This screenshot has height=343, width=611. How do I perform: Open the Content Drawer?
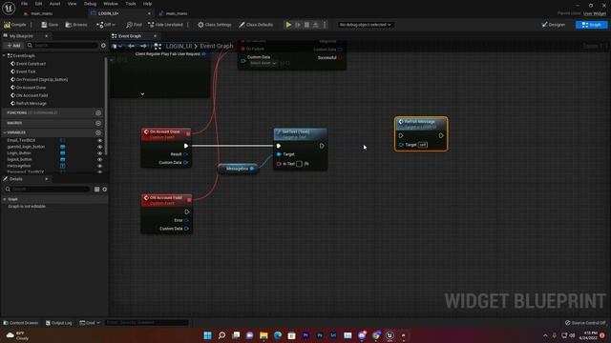(x=21, y=323)
